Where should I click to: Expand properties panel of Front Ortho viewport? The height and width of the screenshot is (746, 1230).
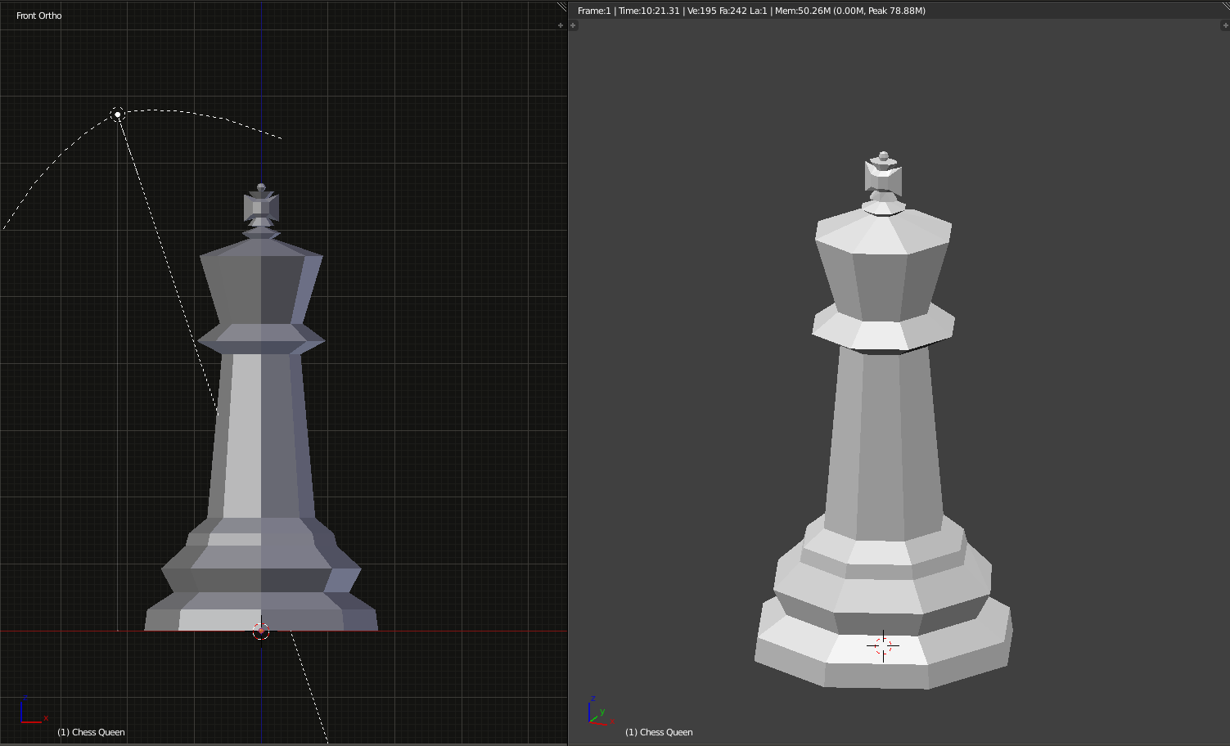[561, 25]
